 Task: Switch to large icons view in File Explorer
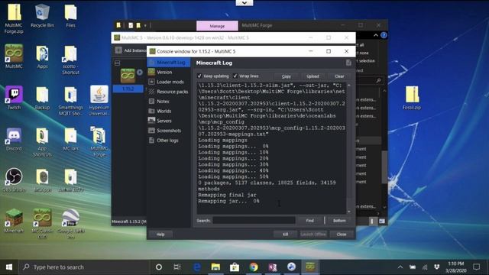point(382,221)
